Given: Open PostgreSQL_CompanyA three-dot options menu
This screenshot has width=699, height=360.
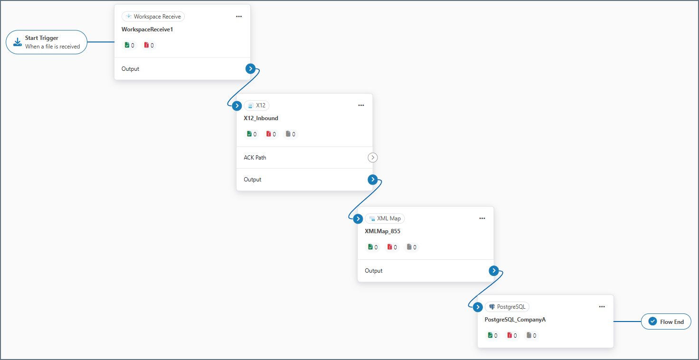Looking at the screenshot, I should [602, 307].
